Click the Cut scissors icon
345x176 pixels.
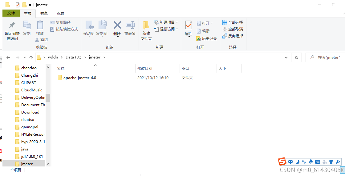click(x=37, y=40)
